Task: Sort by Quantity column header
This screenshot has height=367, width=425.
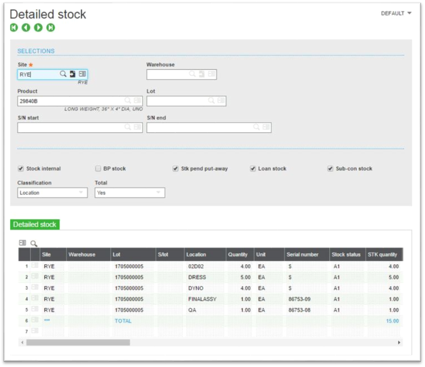Action: 240,254
